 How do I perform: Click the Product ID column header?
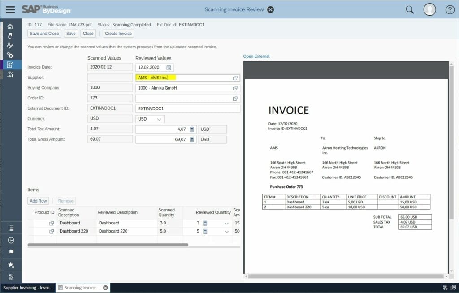44,212
